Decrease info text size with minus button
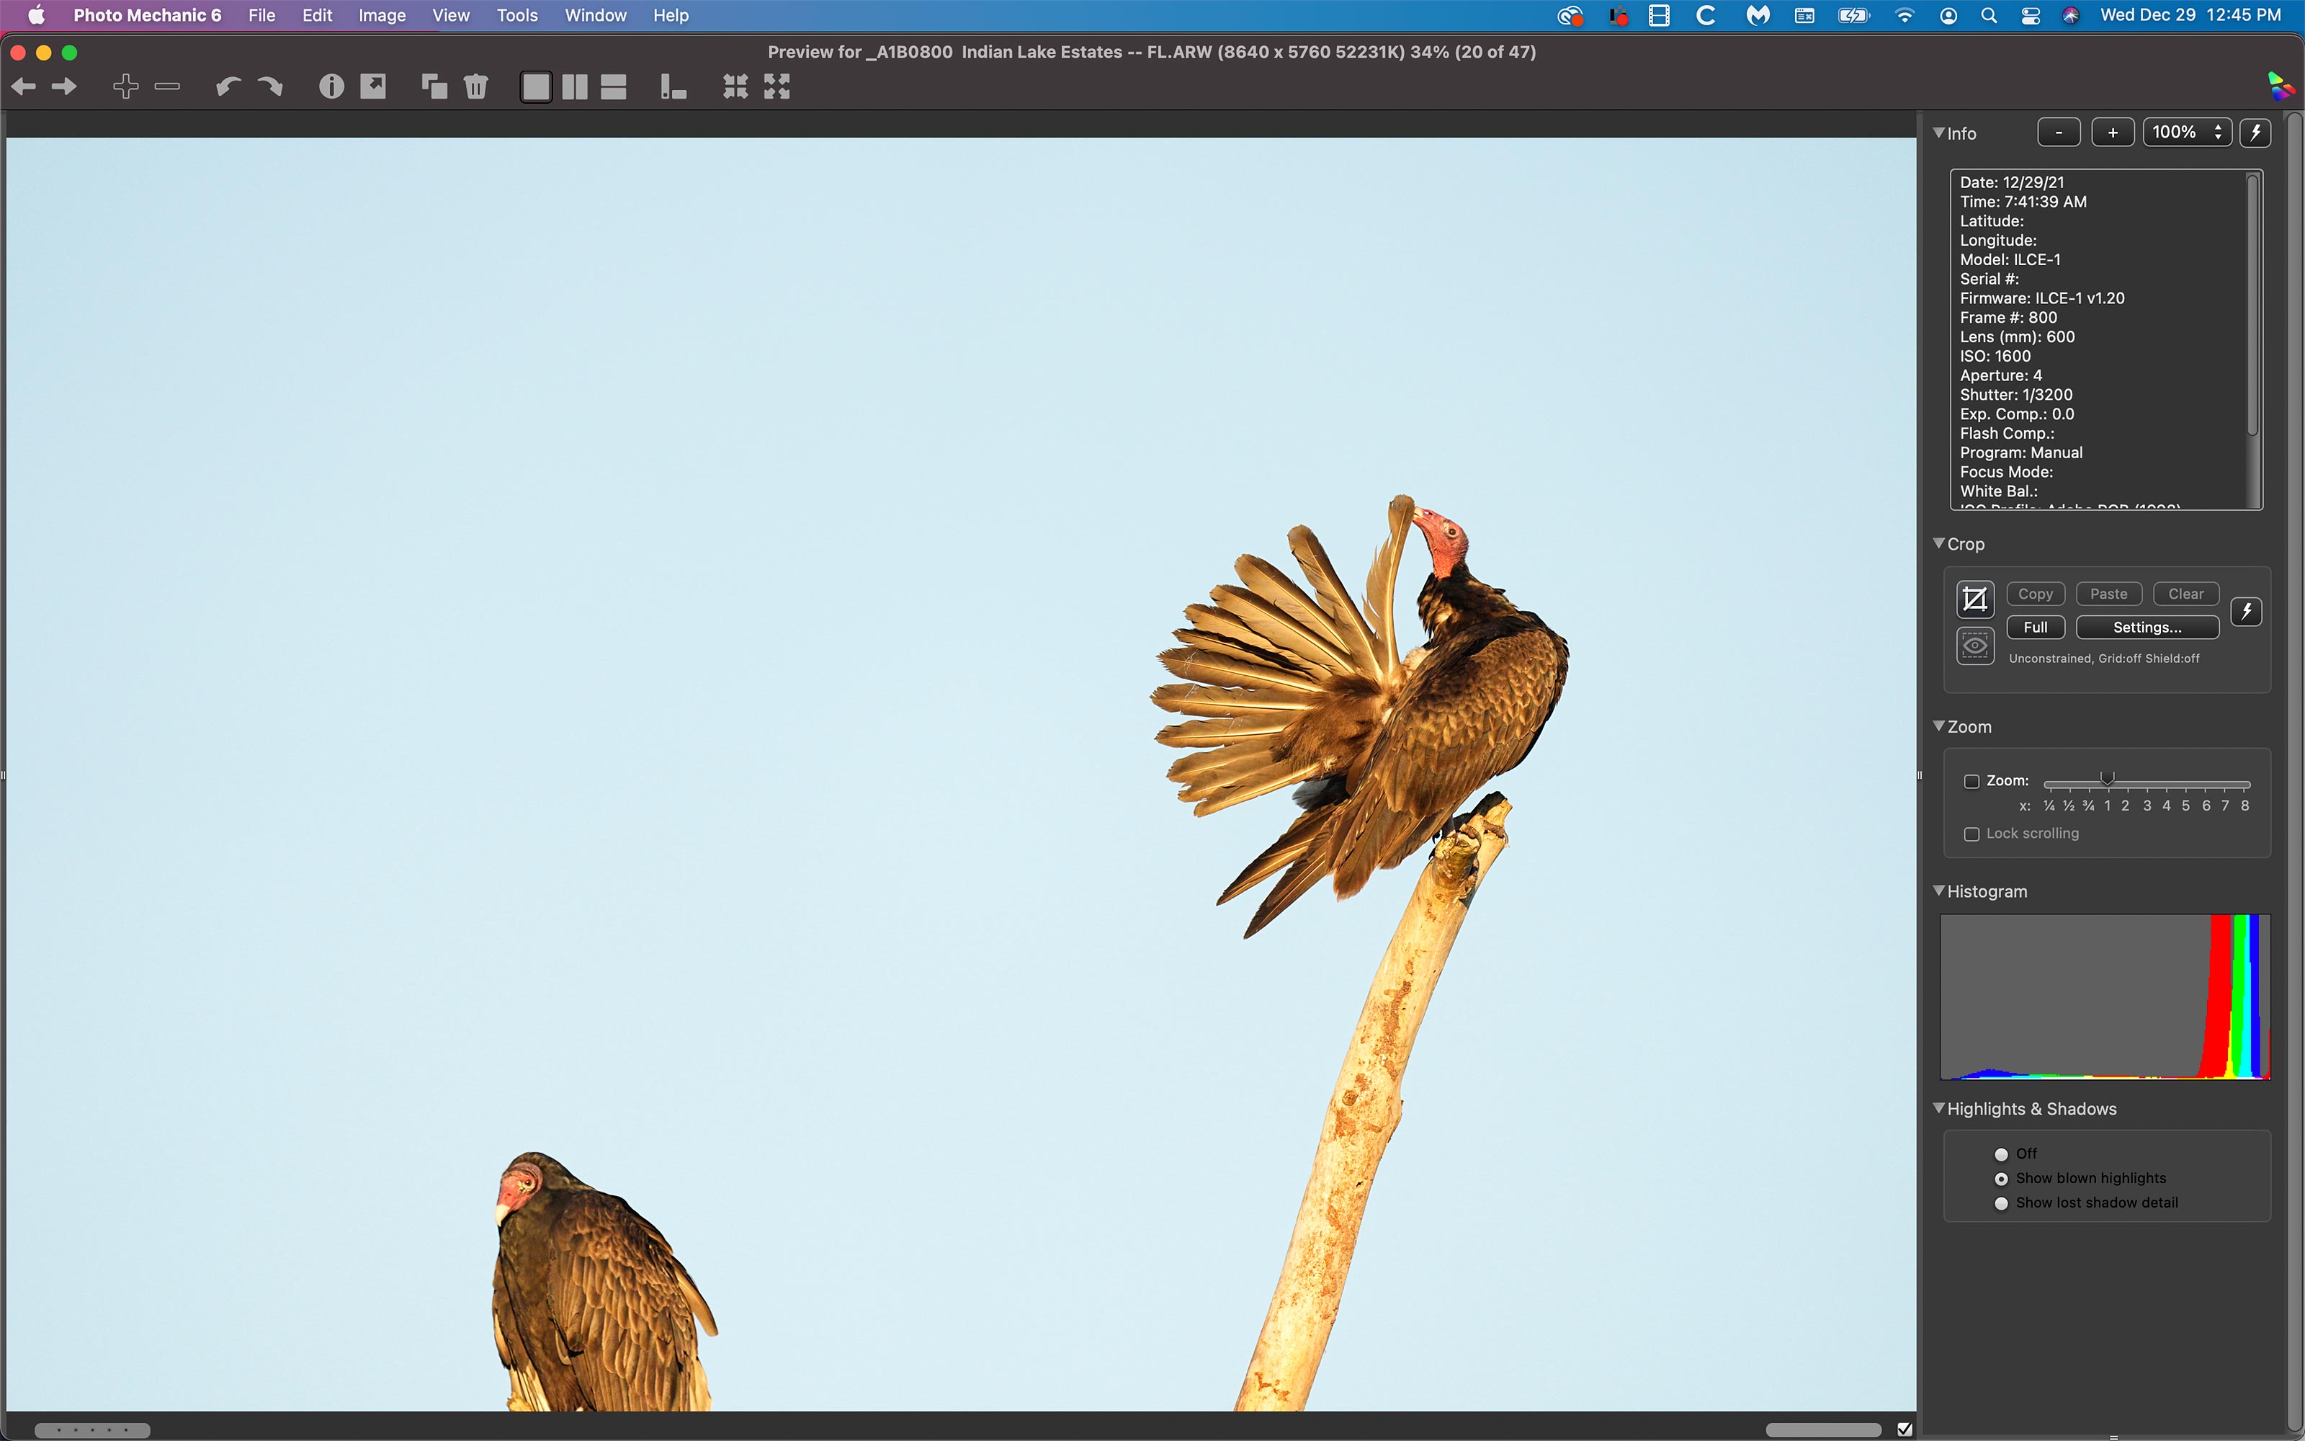The height and width of the screenshot is (1441, 2305). pos(2059,133)
